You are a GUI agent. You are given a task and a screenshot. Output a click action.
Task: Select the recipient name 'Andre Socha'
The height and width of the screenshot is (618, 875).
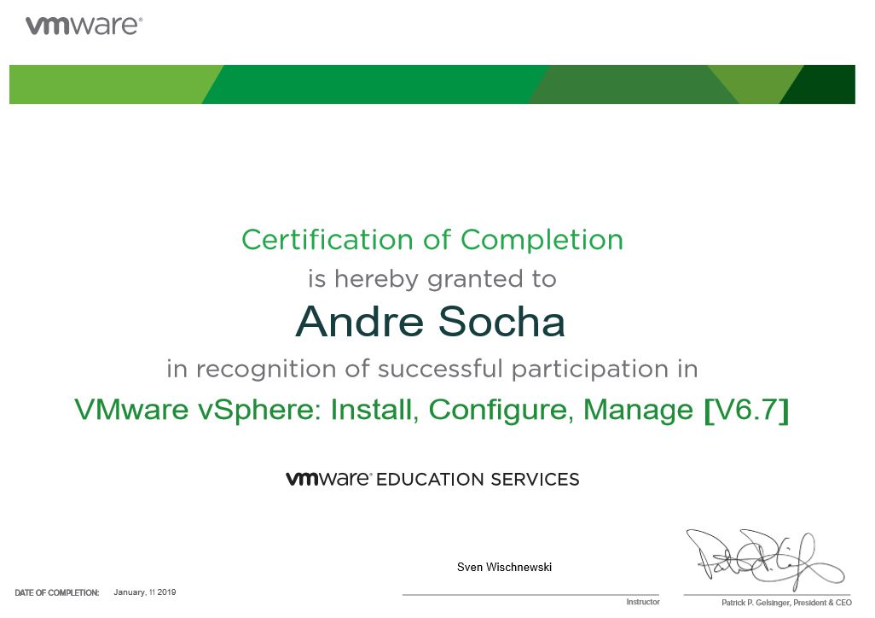[430, 321]
